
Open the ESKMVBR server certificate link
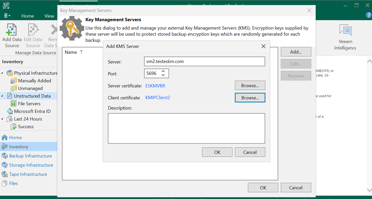155,86
